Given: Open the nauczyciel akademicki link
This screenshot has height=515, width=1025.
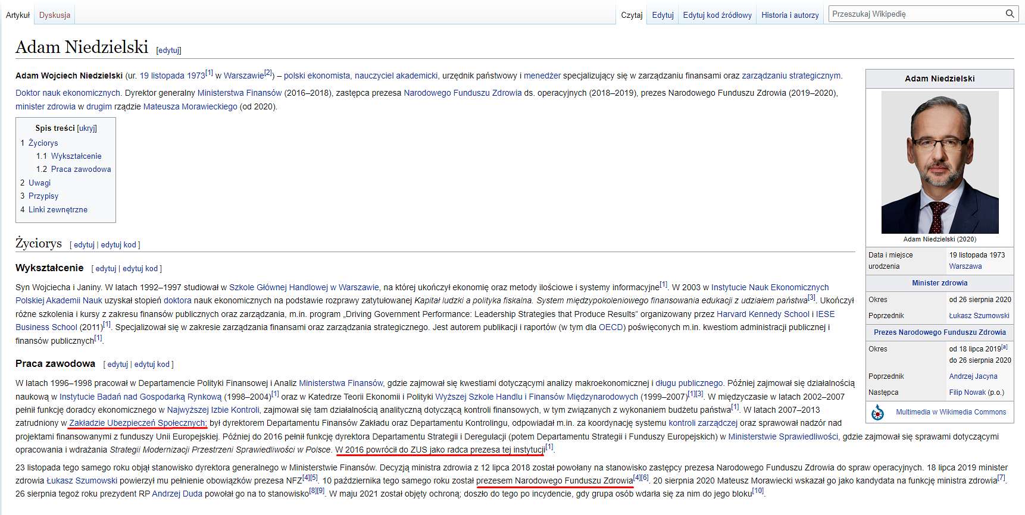Looking at the screenshot, I should [396, 76].
